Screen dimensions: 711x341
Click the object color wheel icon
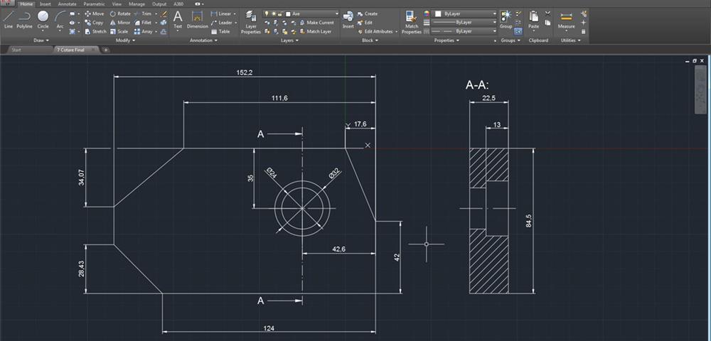click(426, 13)
